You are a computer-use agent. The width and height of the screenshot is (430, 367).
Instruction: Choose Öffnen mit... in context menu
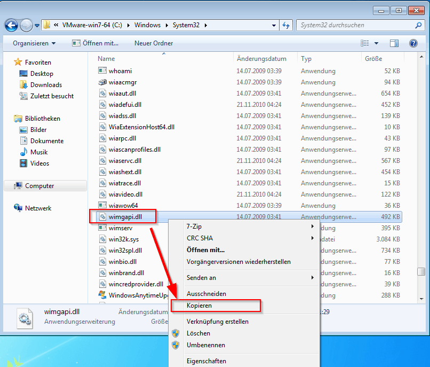[x=244, y=250]
